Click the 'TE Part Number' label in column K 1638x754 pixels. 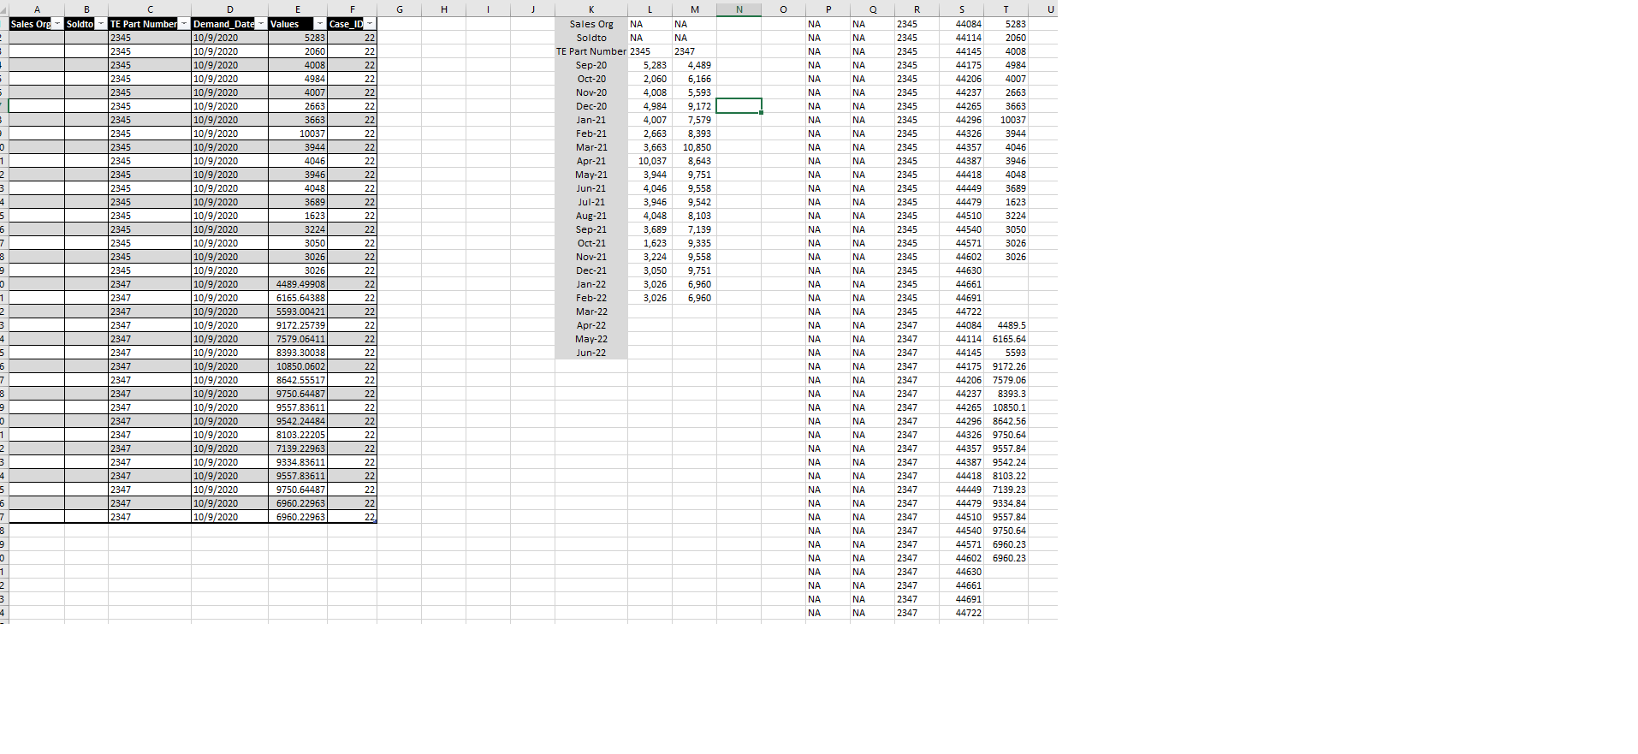point(591,51)
